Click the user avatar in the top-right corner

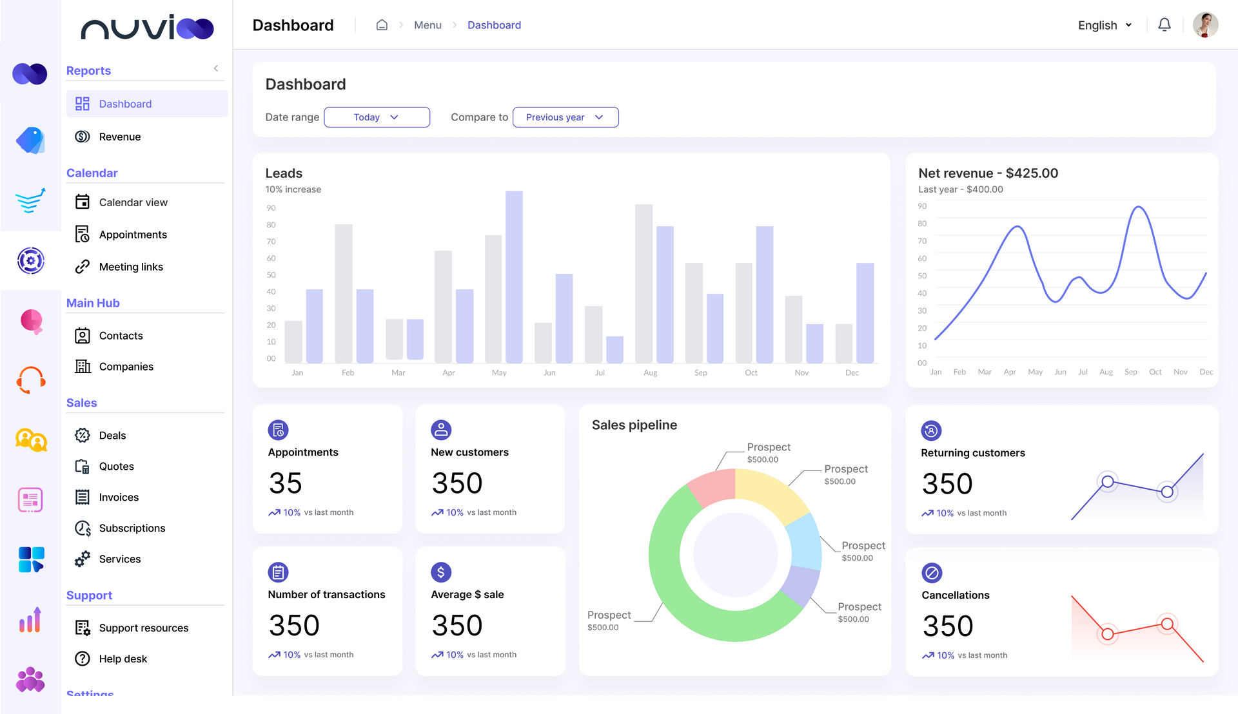1204,24
